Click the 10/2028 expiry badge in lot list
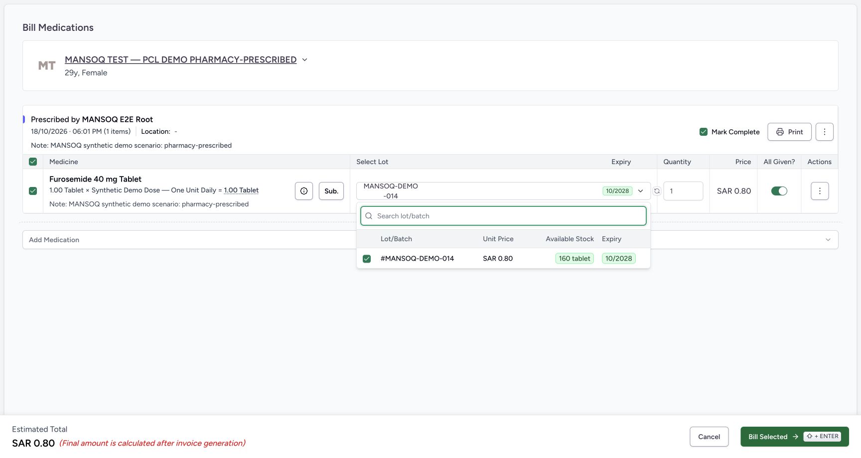This screenshot has width=861, height=458. (618, 259)
